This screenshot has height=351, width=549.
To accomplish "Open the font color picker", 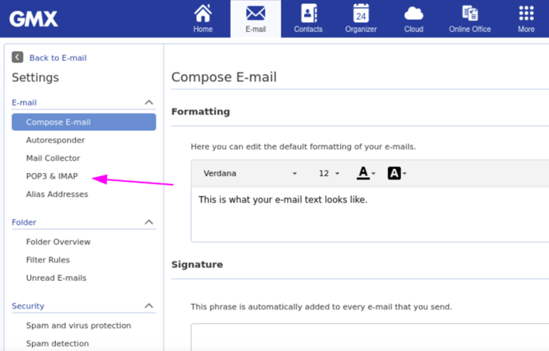I will (366, 173).
